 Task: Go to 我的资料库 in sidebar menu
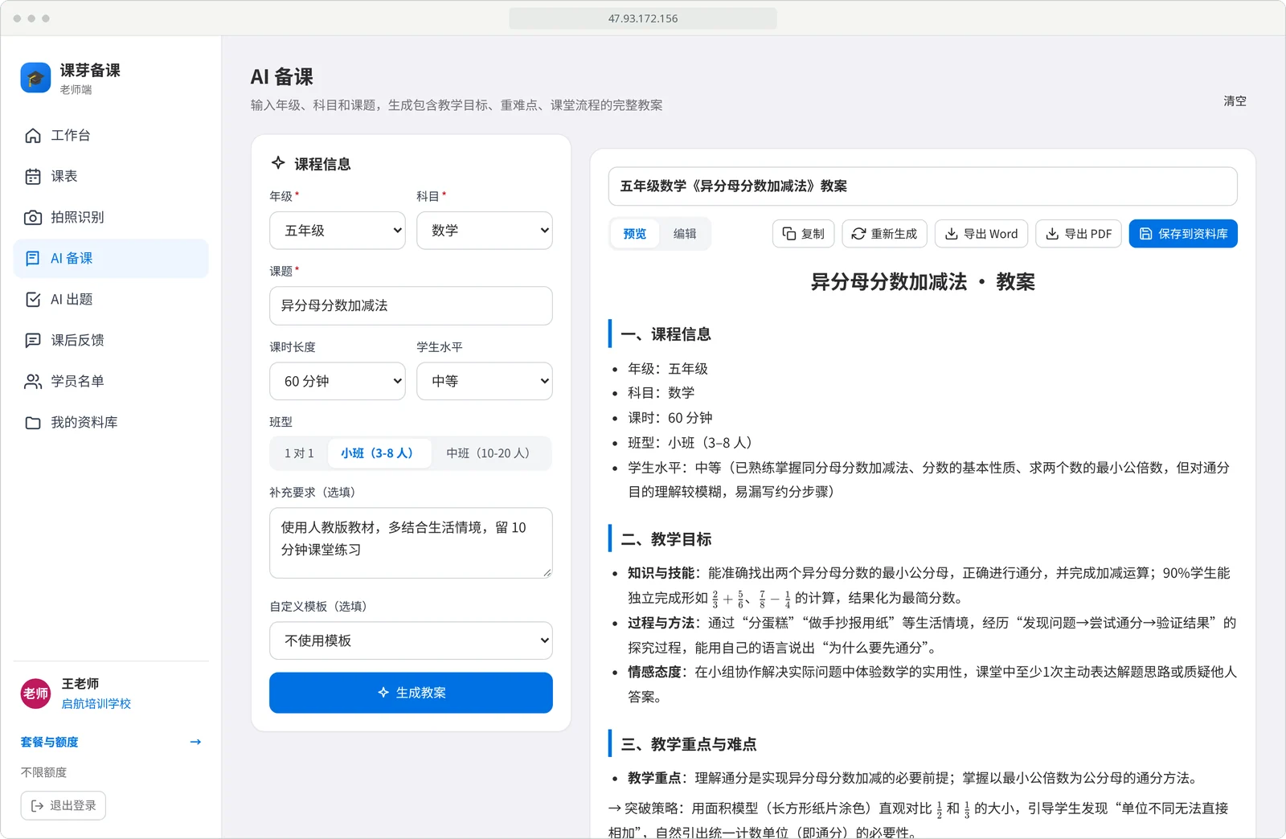(111, 423)
